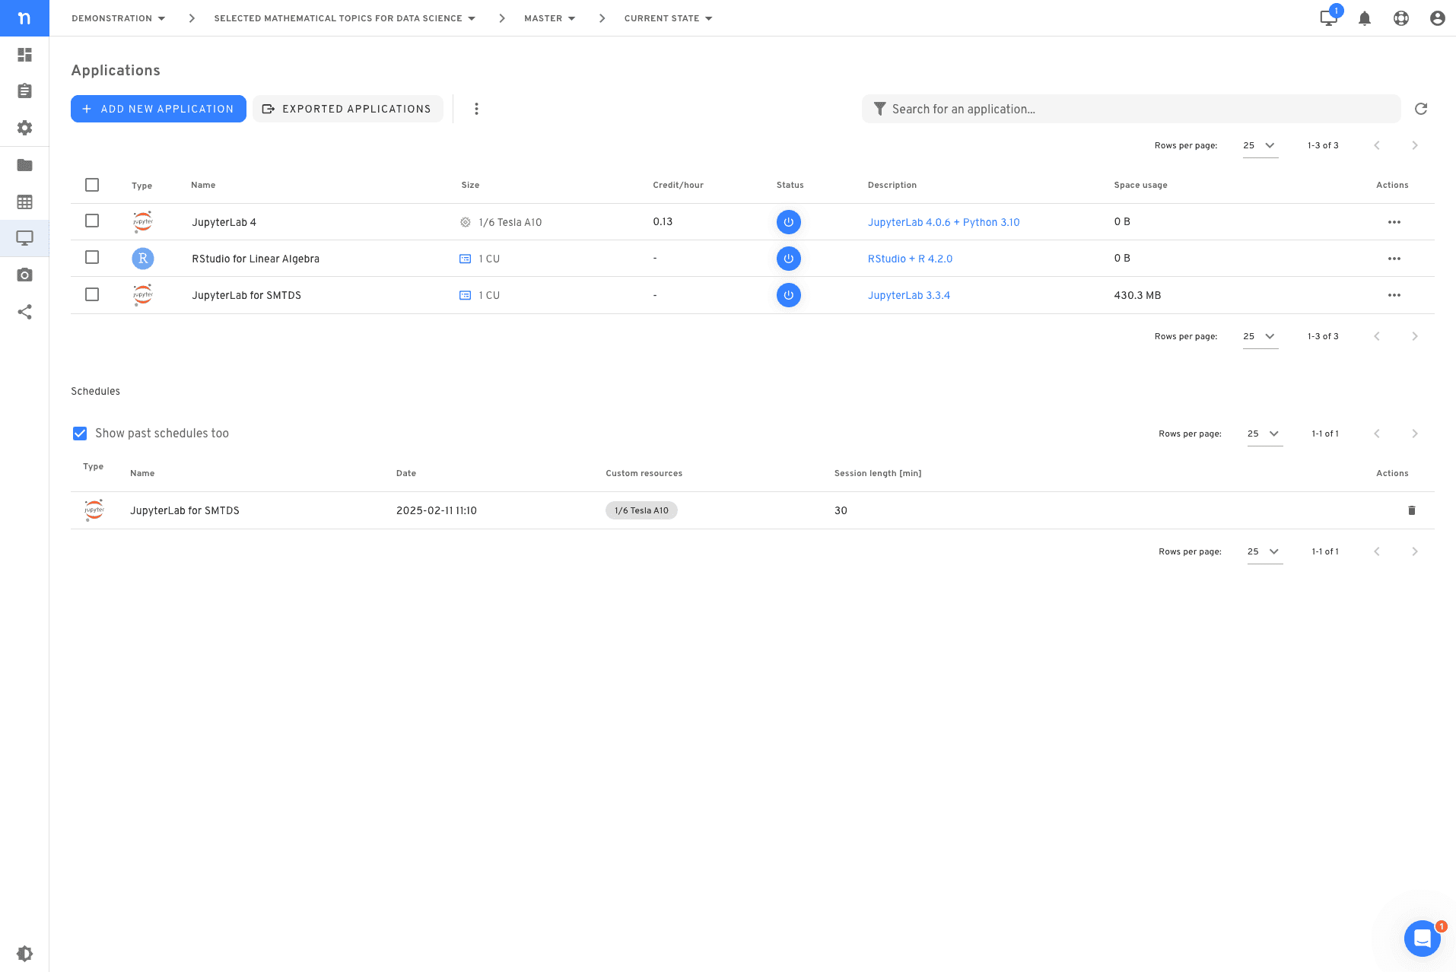The width and height of the screenshot is (1456, 972).
Task: Check the JupyterLab for SMTDS row checkbox
Action: (92, 294)
